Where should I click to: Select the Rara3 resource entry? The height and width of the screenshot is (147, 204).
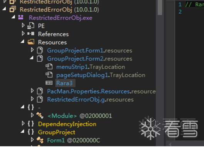point(64,83)
